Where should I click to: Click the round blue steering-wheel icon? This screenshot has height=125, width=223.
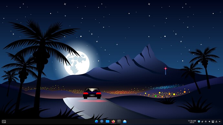[102, 121]
